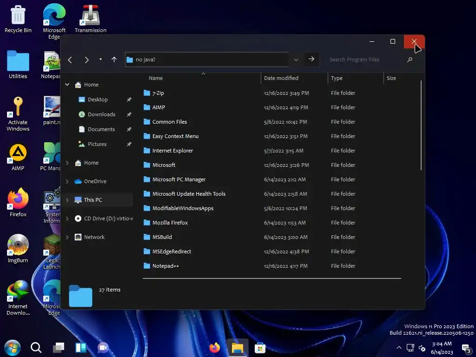
Task: Select the Activate Windows key icon
Action: click(18, 114)
